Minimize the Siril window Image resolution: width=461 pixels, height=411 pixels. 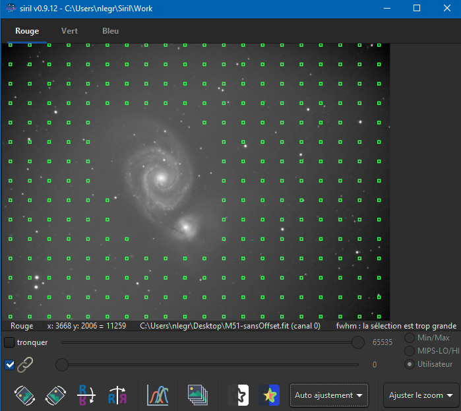(387, 8)
